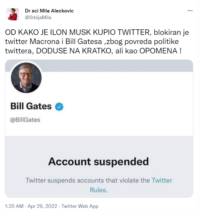Click the Account suspended heading

click(x=99, y=162)
